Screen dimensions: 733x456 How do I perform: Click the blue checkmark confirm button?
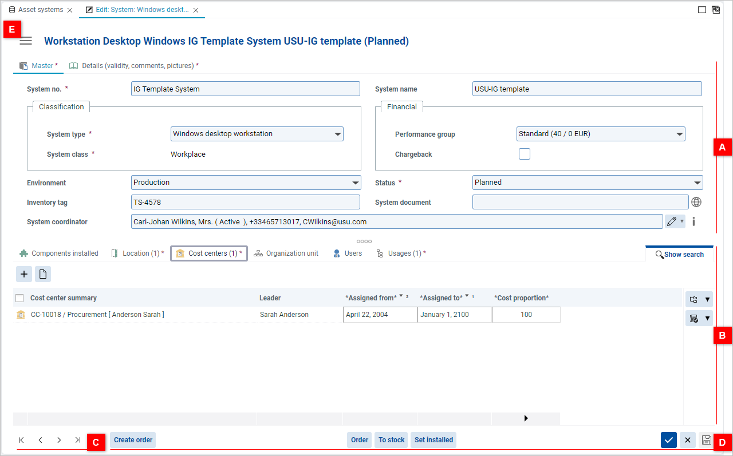668,440
